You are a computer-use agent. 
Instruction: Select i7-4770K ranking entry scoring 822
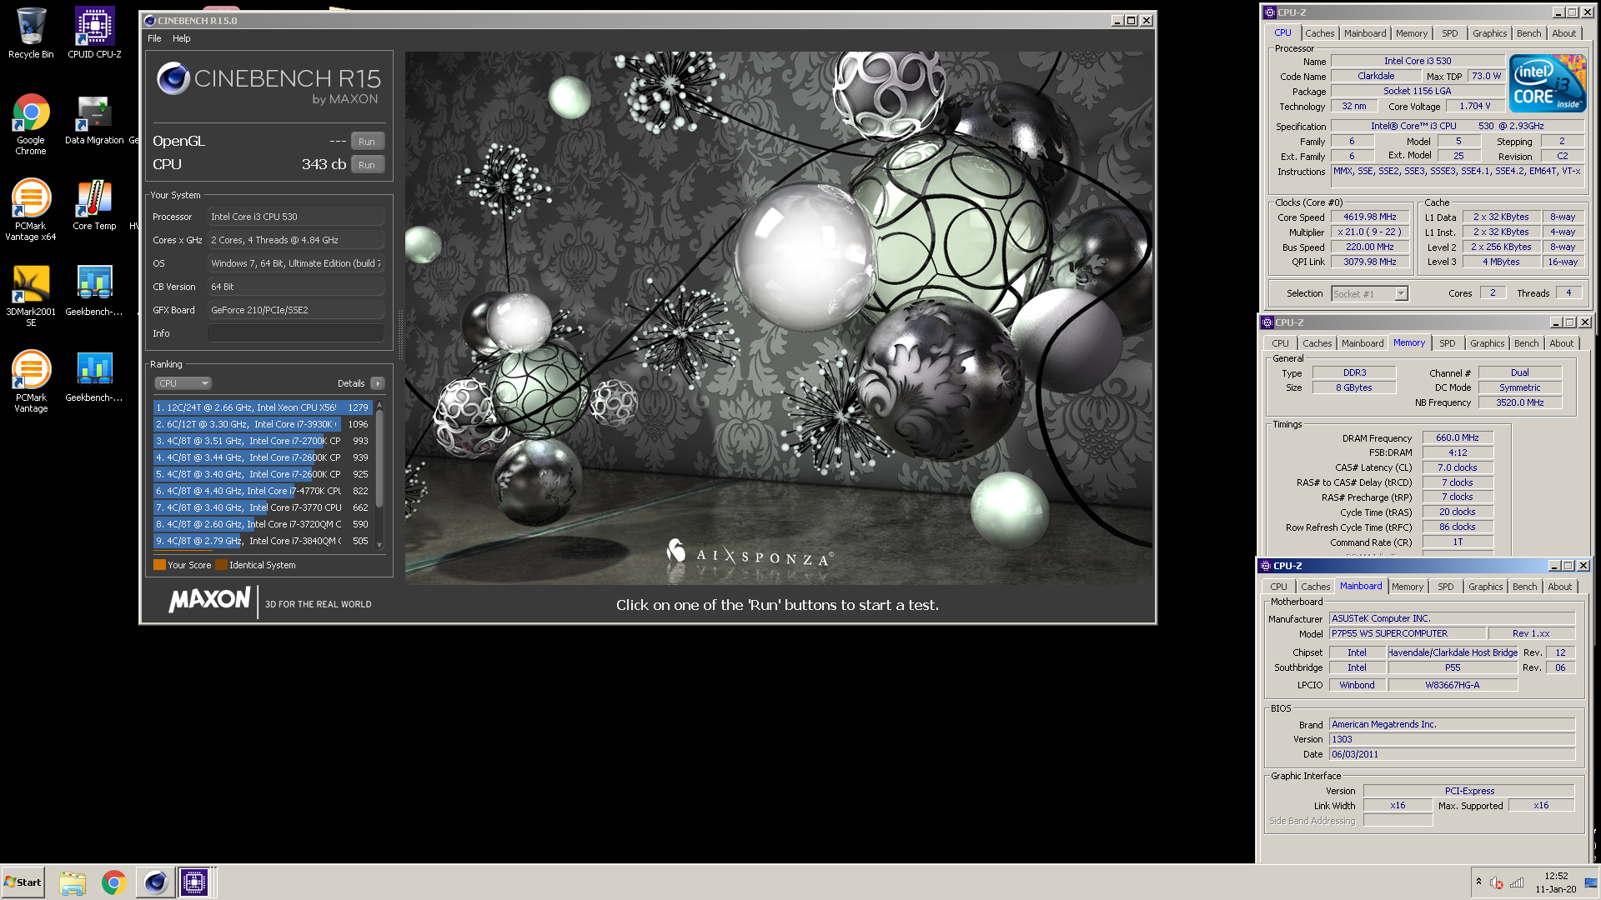263,491
